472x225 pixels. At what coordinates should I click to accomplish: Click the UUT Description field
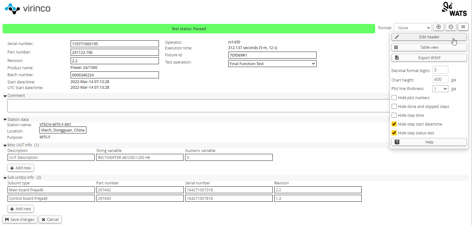click(x=51, y=157)
